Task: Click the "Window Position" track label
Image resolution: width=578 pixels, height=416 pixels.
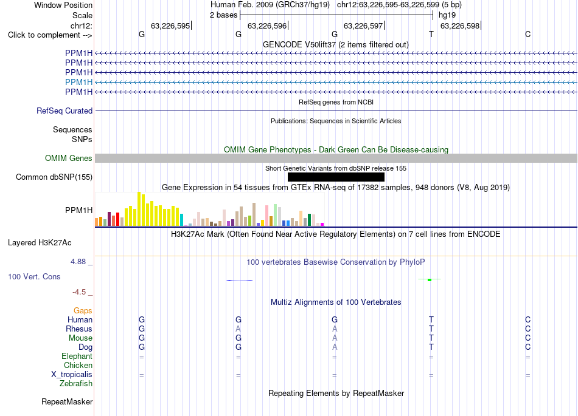Action: [63, 5]
